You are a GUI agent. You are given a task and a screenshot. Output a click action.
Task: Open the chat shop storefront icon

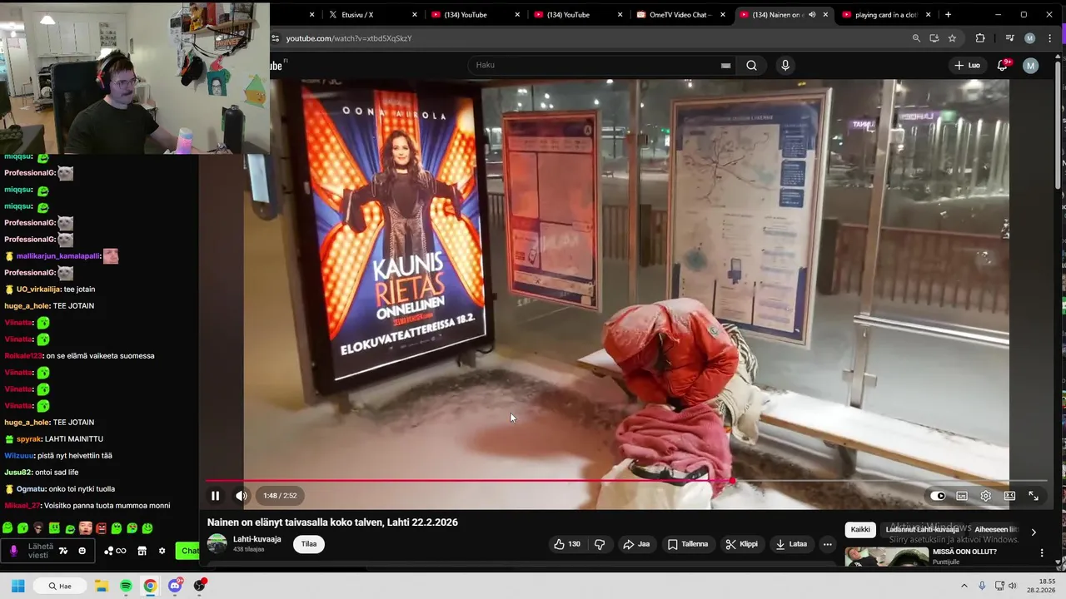pos(142,551)
